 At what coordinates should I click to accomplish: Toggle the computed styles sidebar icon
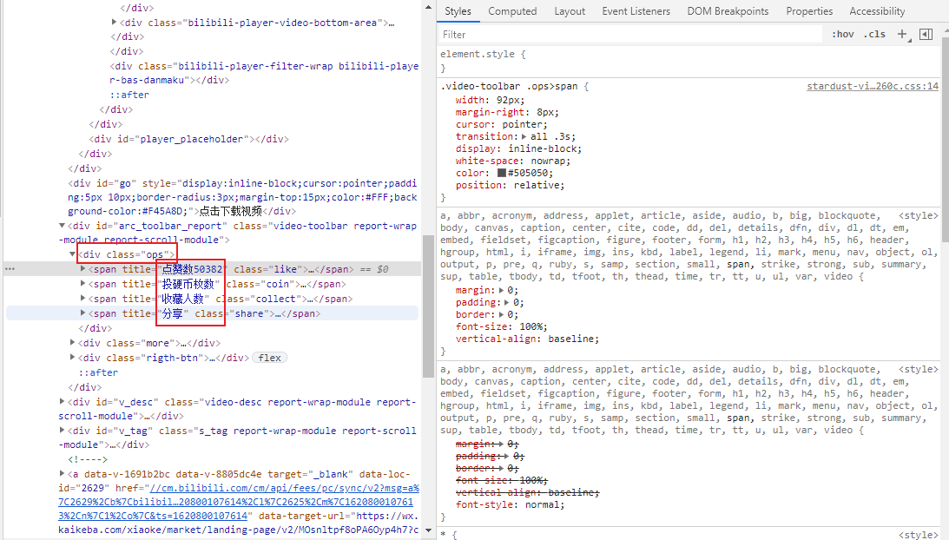[926, 34]
